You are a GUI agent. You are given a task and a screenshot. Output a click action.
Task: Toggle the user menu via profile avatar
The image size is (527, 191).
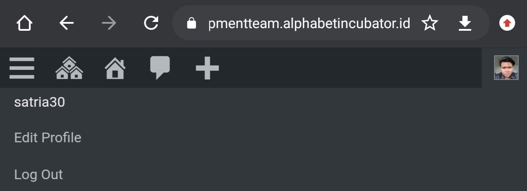pyautogui.click(x=506, y=68)
